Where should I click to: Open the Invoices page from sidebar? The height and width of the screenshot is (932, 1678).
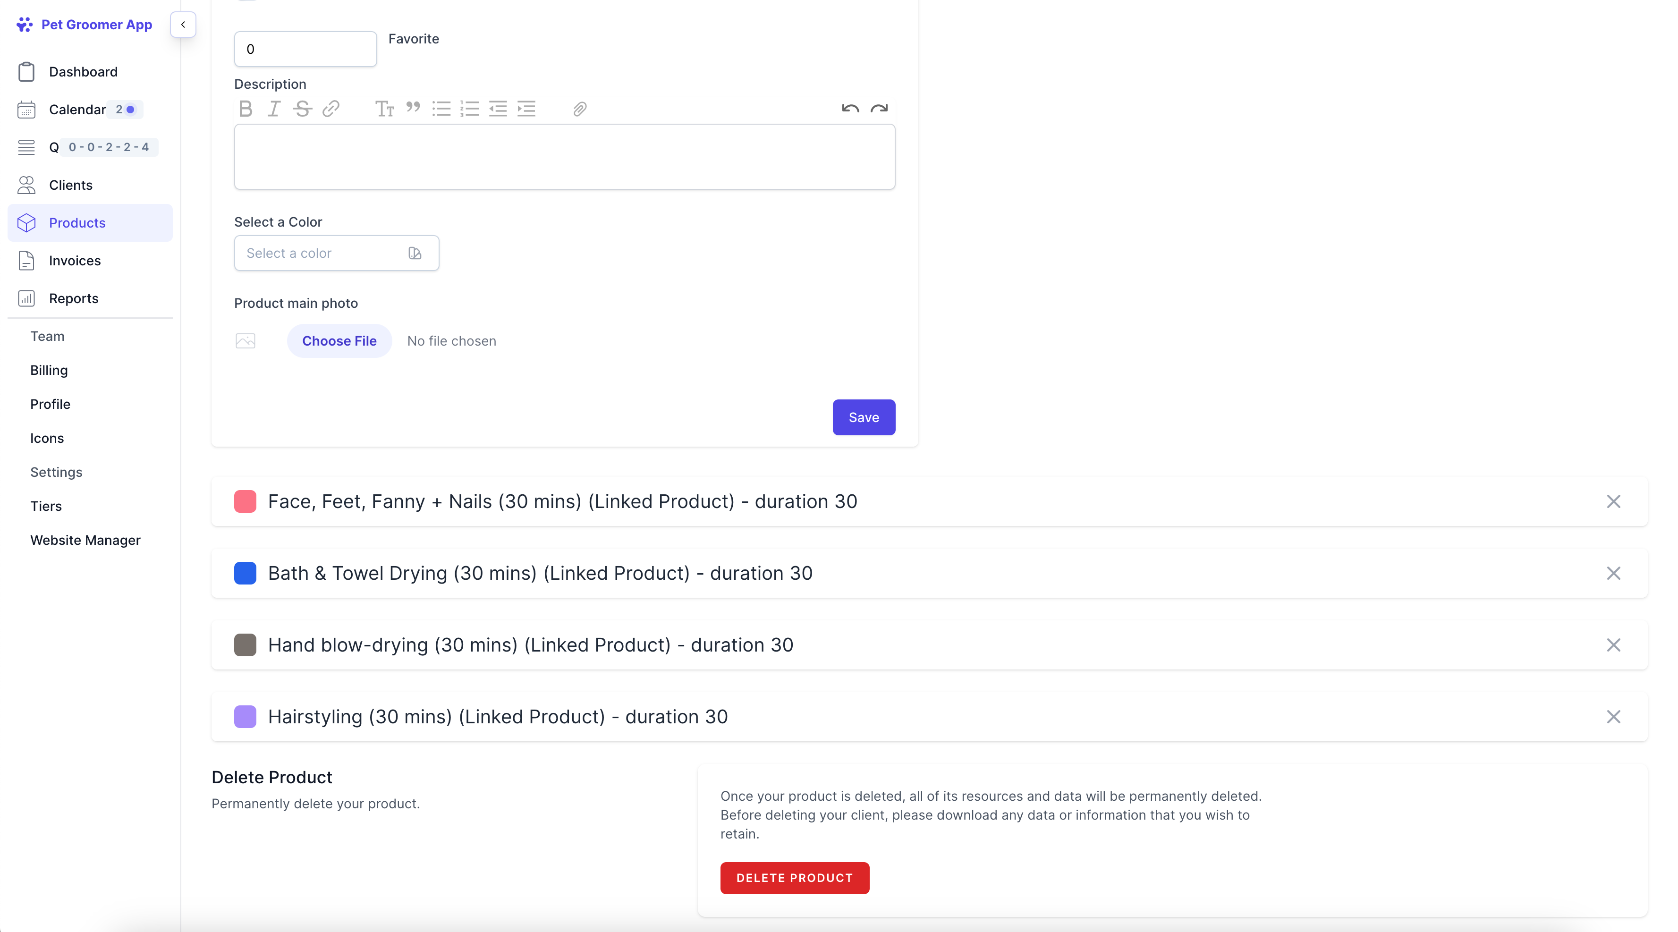[74, 261]
